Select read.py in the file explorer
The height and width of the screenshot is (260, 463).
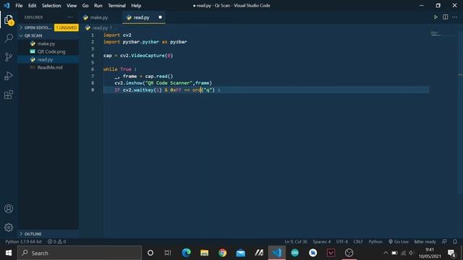click(45, 59)
